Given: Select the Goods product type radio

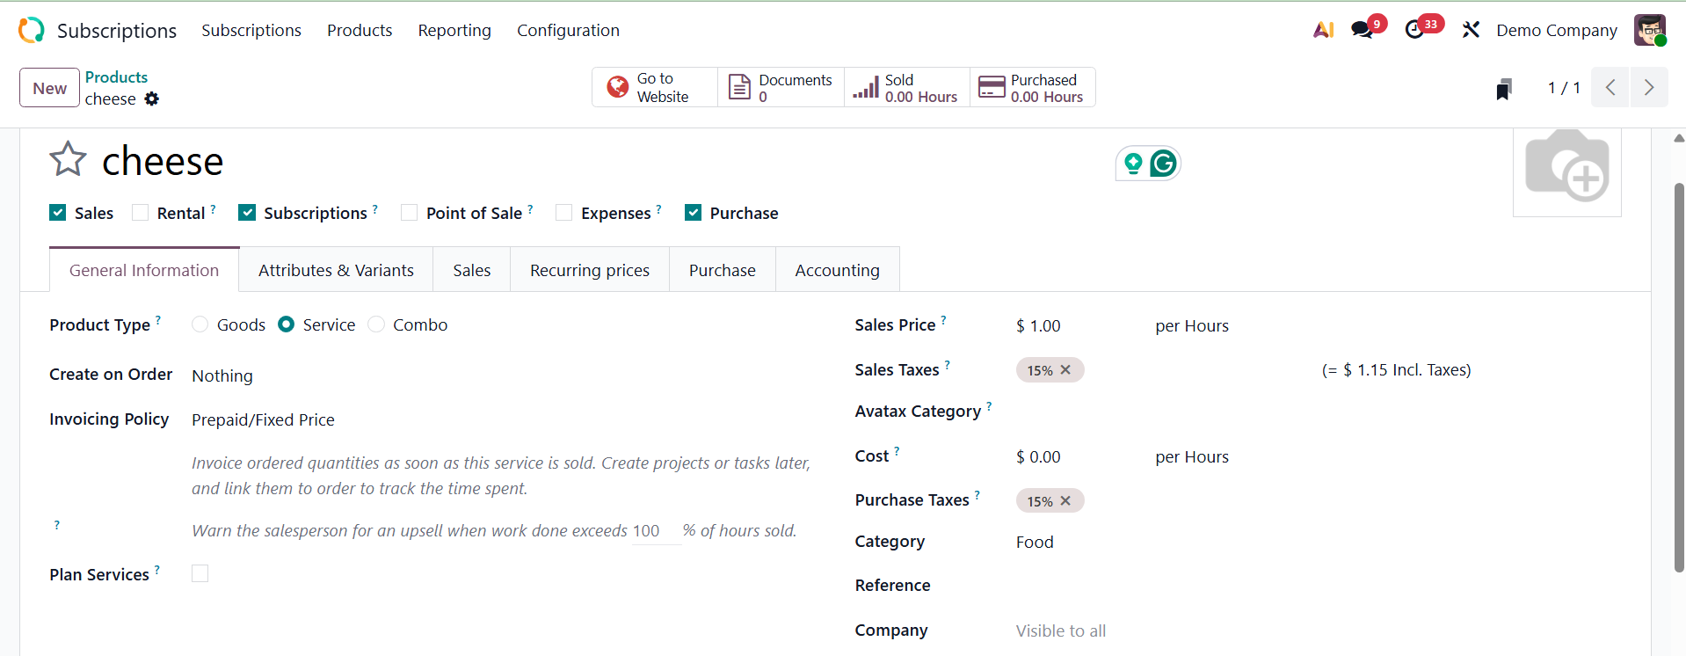Looking at the screenshot, I should [200, 324].
